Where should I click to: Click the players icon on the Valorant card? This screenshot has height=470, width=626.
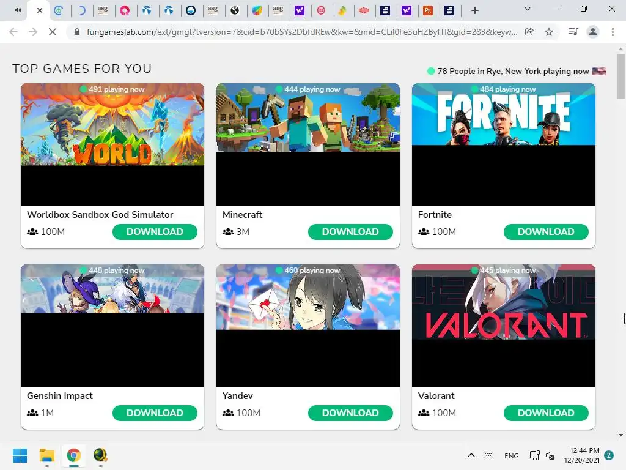[x=424, y=413]
